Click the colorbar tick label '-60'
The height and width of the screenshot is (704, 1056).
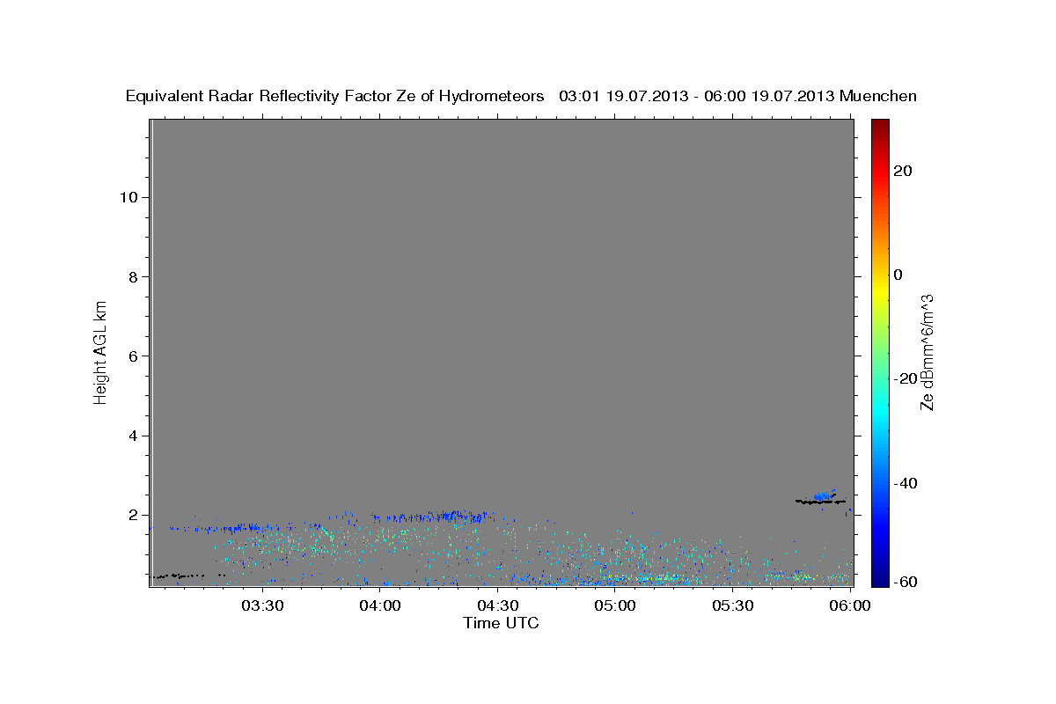coord(905,582)
